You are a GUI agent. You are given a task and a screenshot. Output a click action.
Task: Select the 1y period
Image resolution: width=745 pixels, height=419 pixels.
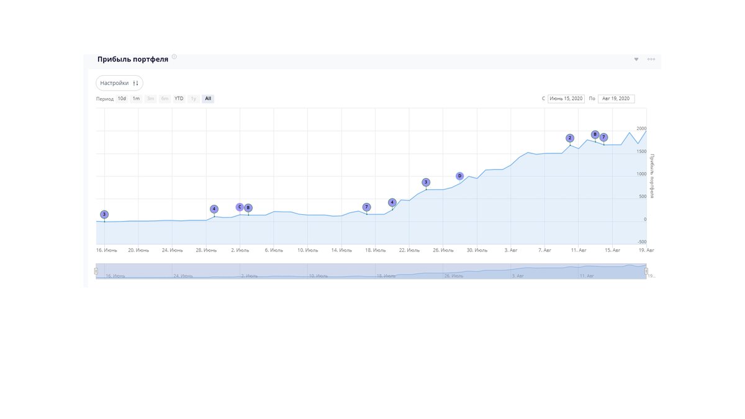(193, 99)
